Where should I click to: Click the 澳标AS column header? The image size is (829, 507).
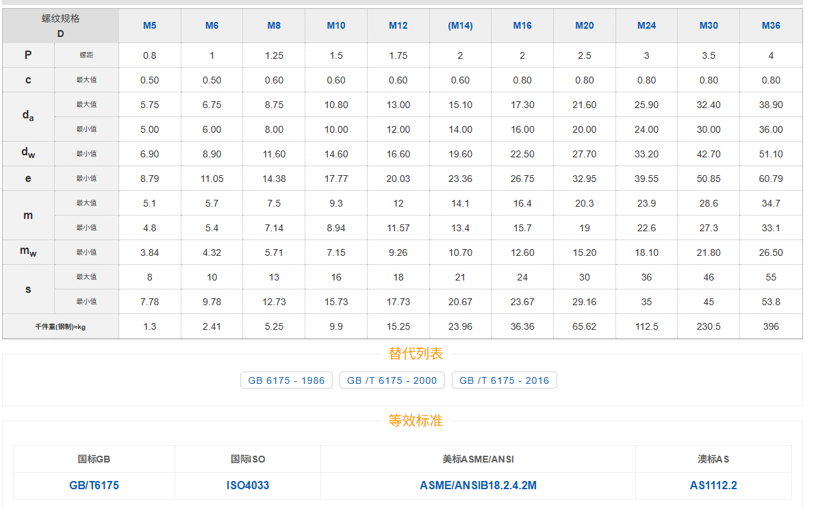click(713, 459)
